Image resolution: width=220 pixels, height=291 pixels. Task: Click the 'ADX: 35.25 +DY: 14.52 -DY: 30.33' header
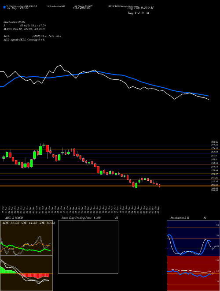coord(28,223)
